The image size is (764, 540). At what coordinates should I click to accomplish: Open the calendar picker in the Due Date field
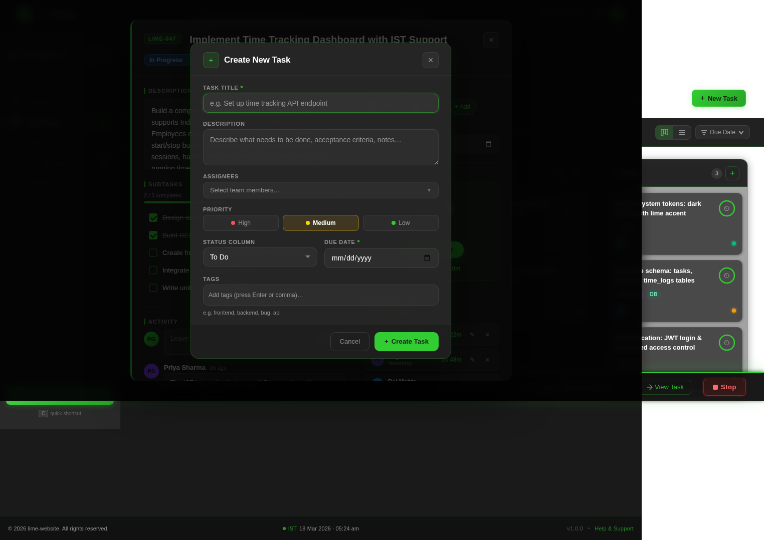click(x=427, y=258)
